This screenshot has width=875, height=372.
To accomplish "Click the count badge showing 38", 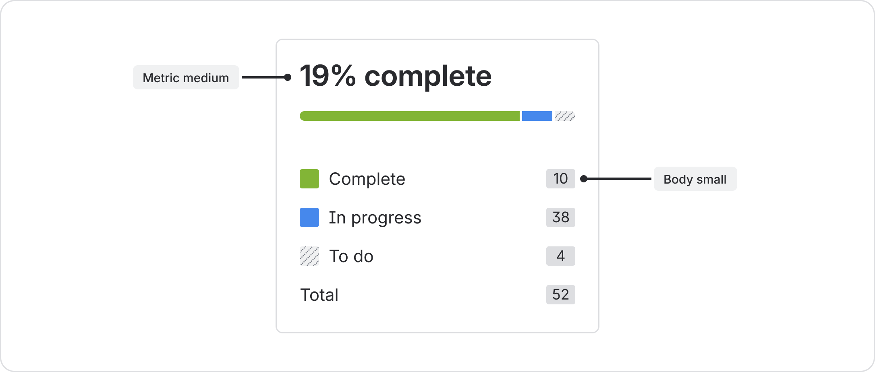I will [x=560, y=217].
